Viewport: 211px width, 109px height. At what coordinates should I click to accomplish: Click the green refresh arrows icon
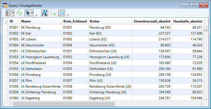19,13
